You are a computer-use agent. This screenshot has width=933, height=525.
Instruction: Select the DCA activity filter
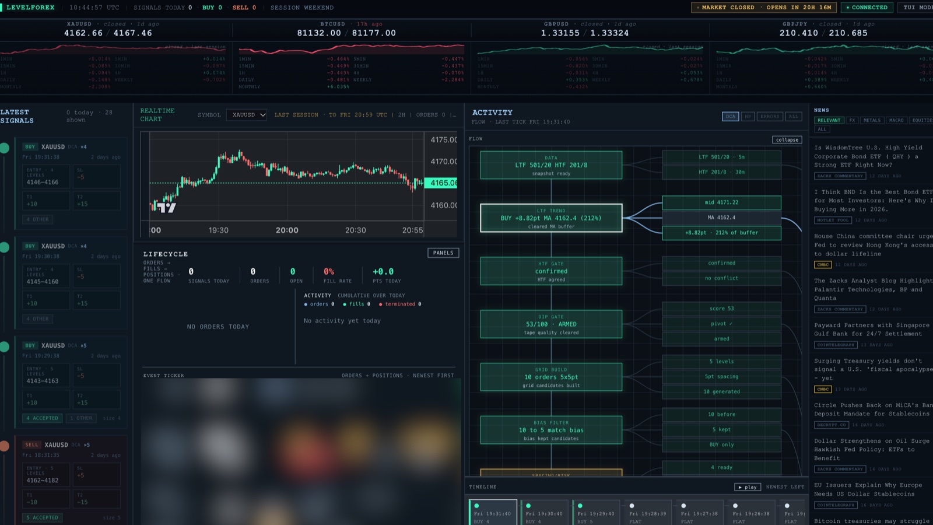pos(731,117)
